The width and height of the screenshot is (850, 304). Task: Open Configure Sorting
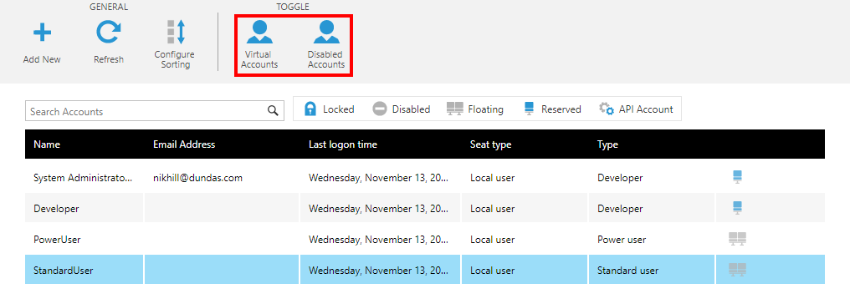point(175,44)
